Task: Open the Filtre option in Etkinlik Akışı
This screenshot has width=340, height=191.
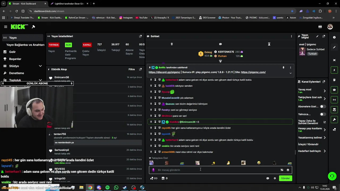Action: click(132, 70)
